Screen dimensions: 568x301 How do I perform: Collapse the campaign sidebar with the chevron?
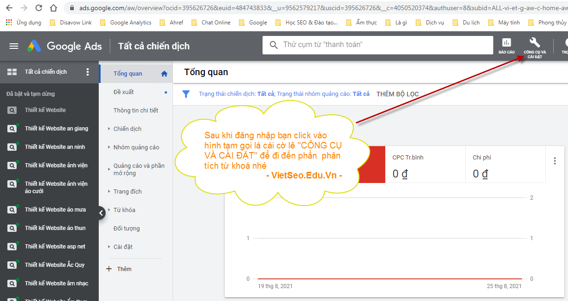tap(101, 213)
